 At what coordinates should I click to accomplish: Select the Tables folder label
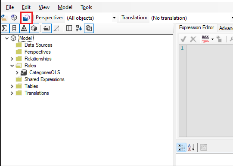click(31, 86)
